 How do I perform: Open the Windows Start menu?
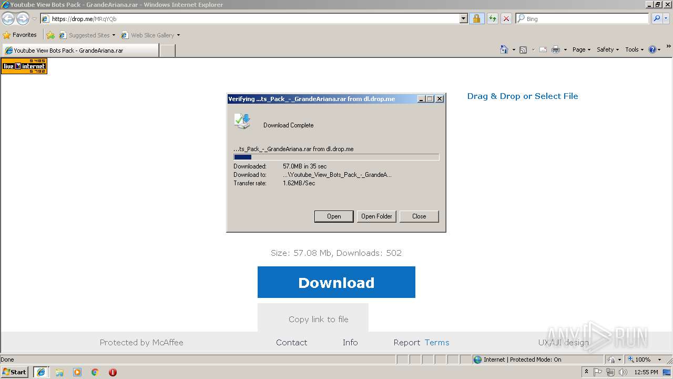coord(15,372)
